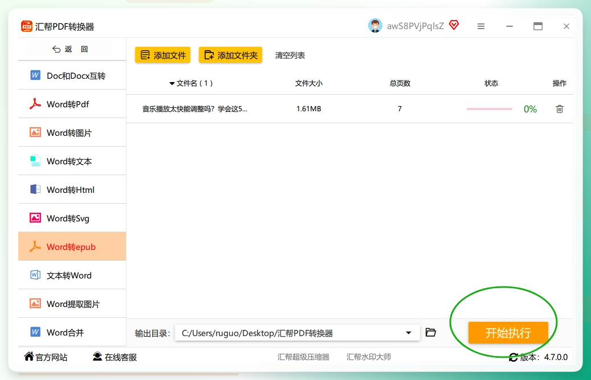Click the version refresh icon
Image resolution: width=591 pixels, height=380 pixels.
coord(513,357)
